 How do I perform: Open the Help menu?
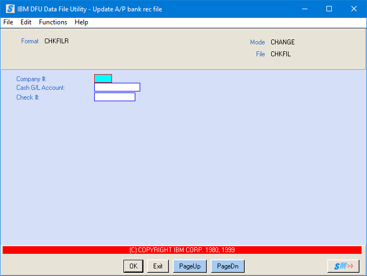click(81, 22)
